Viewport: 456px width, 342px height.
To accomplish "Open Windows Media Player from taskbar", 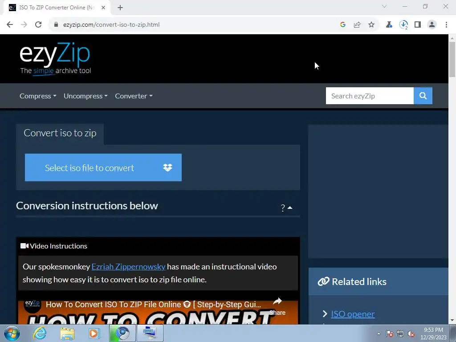I will [x=94, y=333].
